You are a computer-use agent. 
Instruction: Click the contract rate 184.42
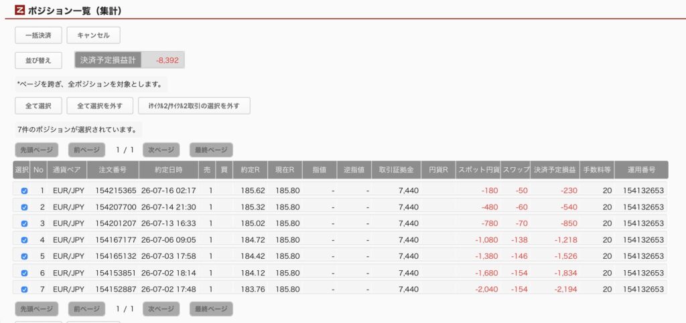(253, 257)
